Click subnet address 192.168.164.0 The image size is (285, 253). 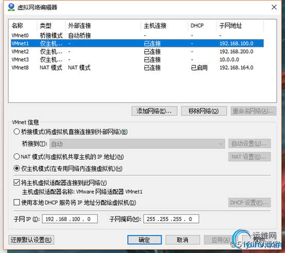pyautogui.click(x=236, y=68)
